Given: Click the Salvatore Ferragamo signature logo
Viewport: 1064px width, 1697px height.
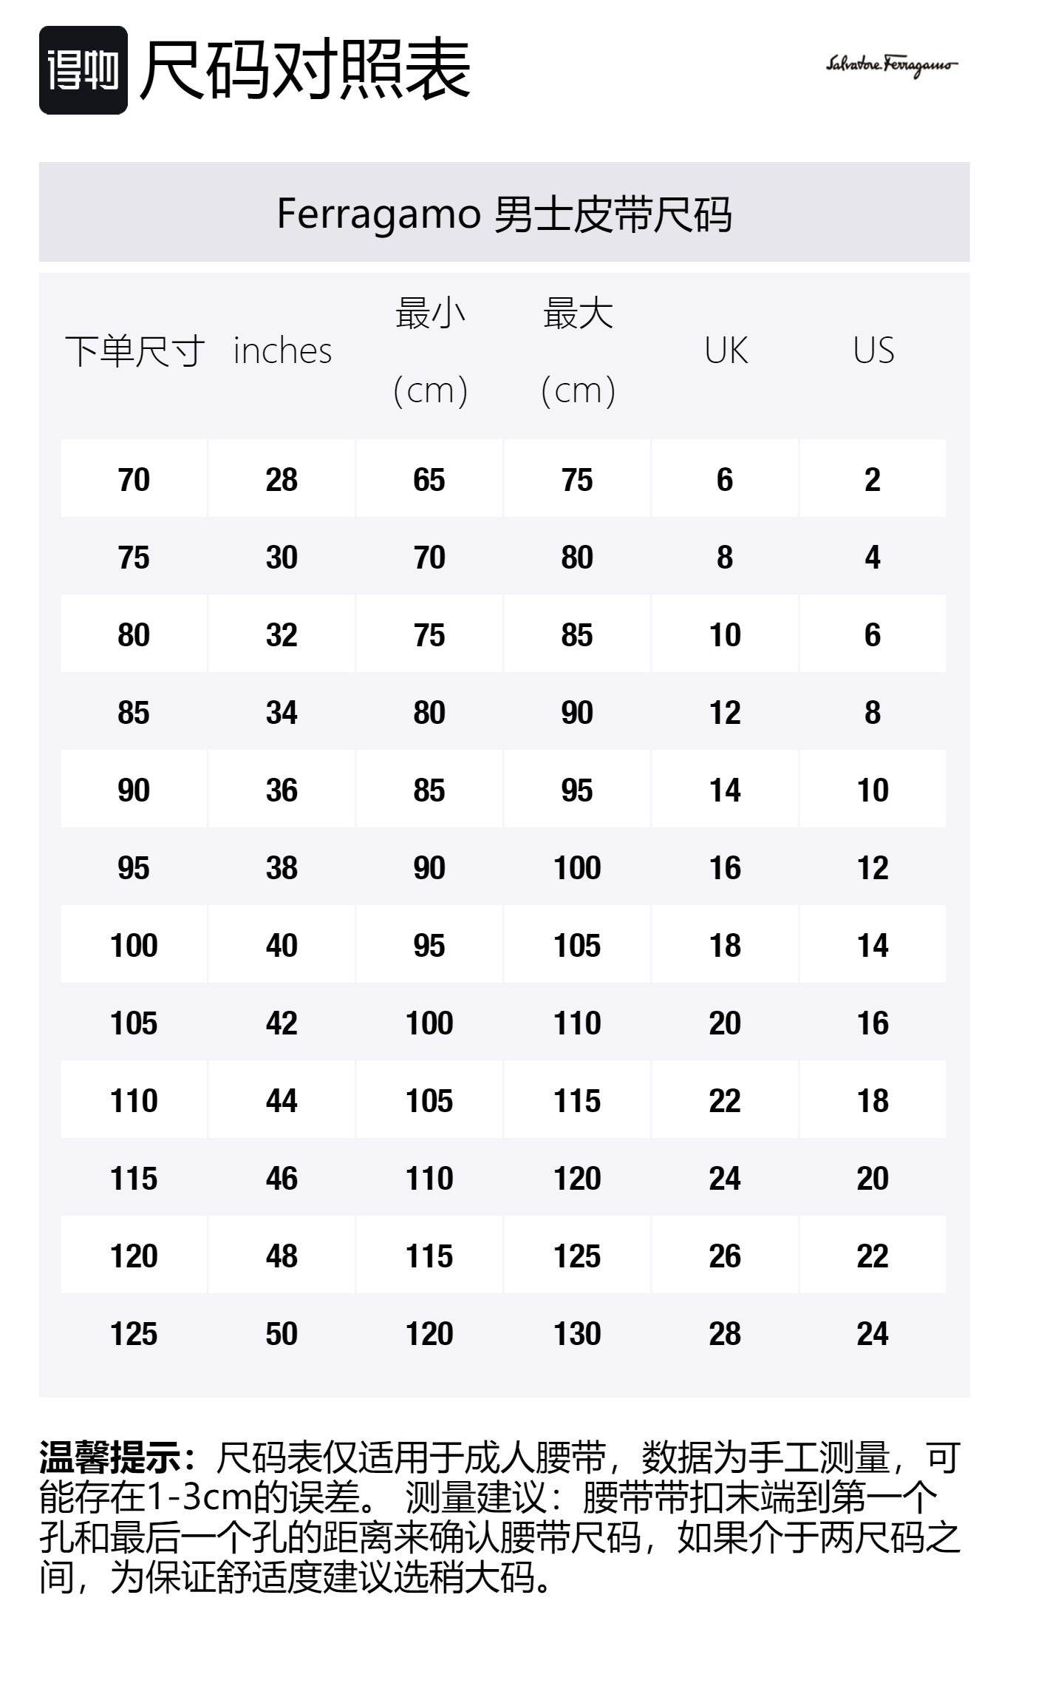Looking at the screenshot, I should tap(891, 65).
